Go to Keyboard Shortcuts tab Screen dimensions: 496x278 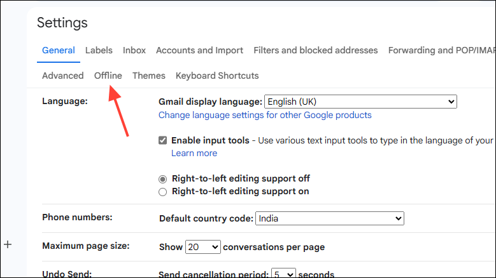(x=217, y=76)
